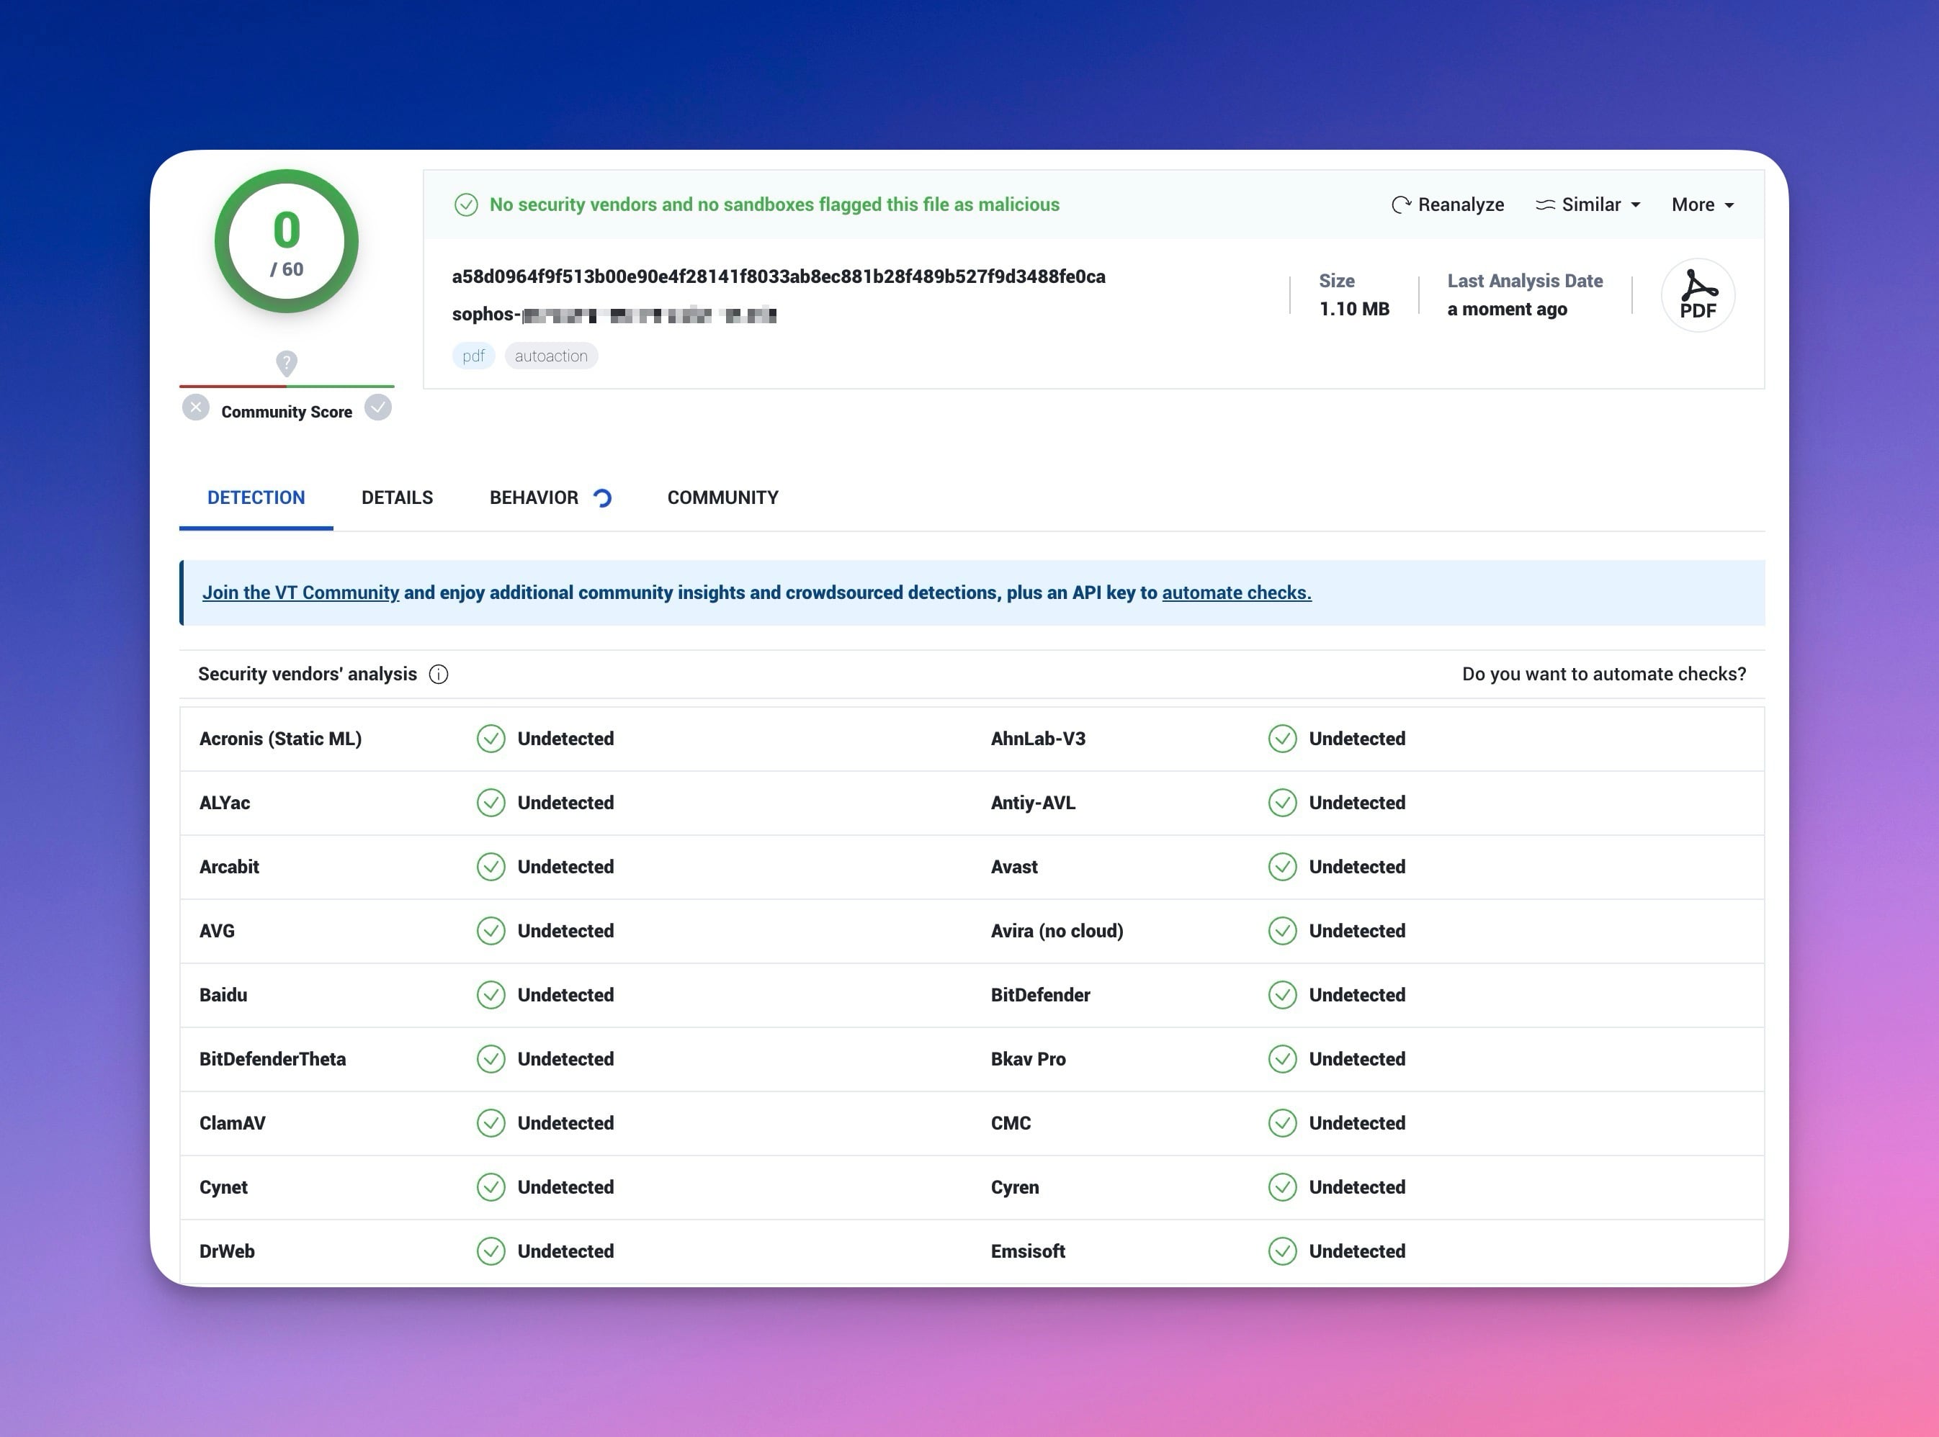Click the Emsisoft undetected checkmark icon

point(1282,1251)
